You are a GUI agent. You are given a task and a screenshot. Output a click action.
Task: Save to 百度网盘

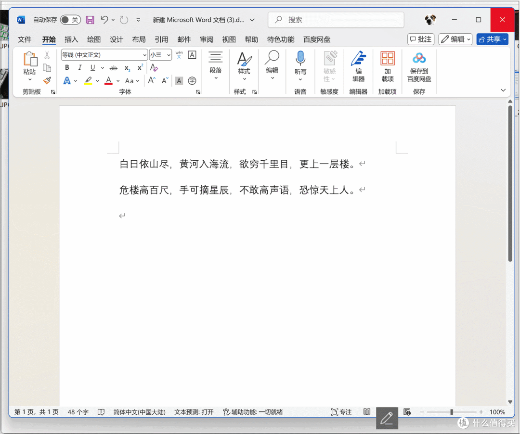pos(419,66)
